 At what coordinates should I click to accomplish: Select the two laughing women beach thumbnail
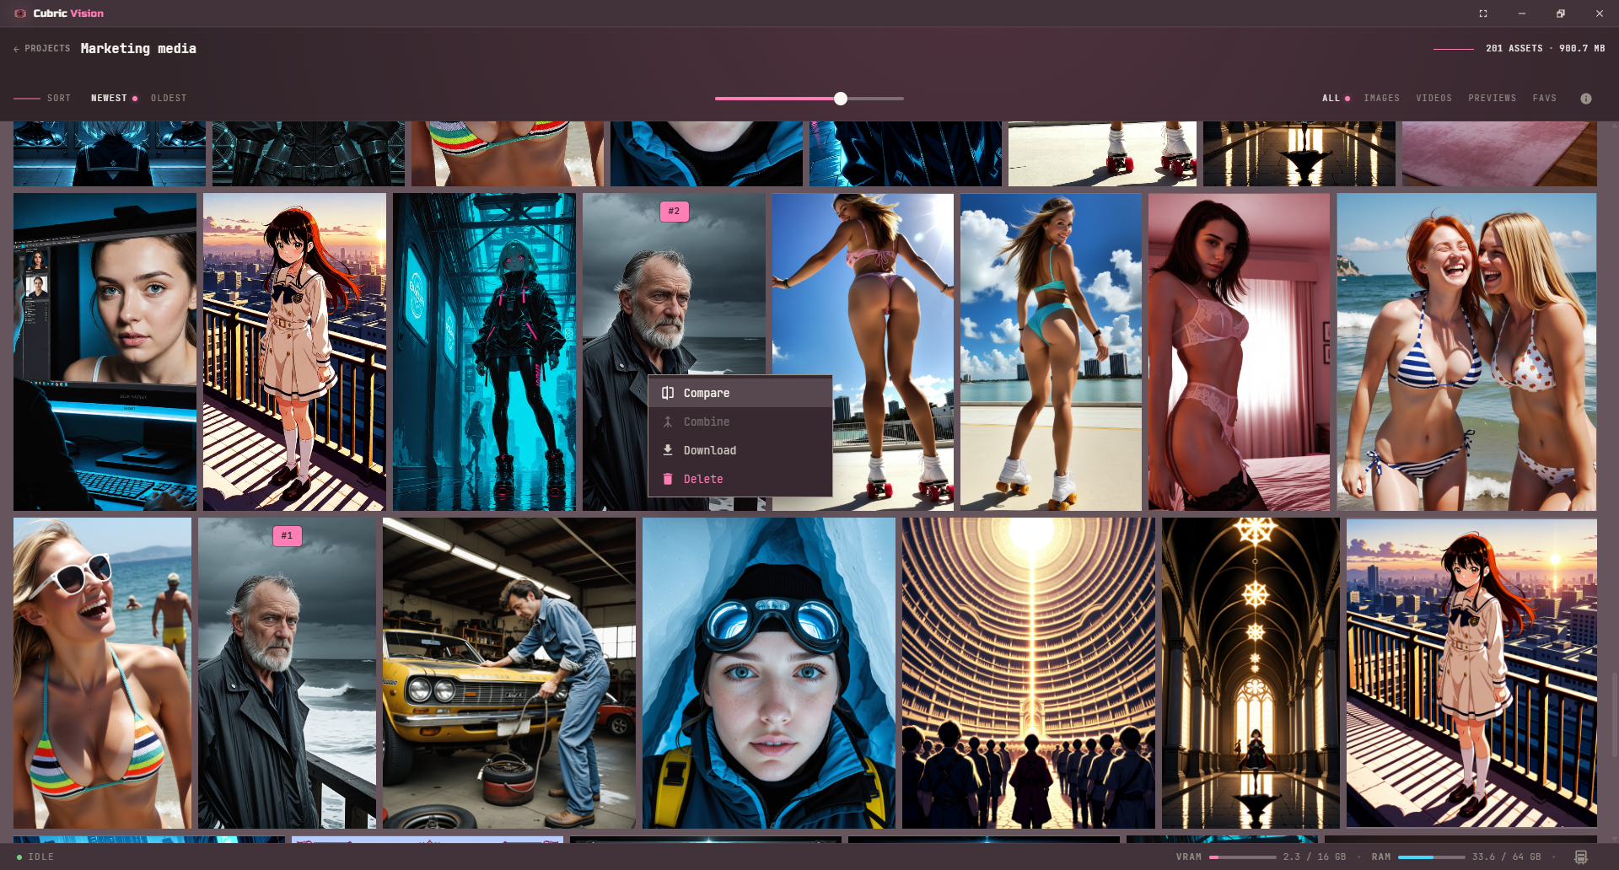pos(1466,352)
